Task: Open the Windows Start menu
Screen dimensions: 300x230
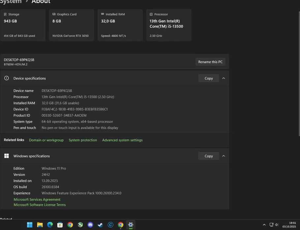Action: (30, 225)
